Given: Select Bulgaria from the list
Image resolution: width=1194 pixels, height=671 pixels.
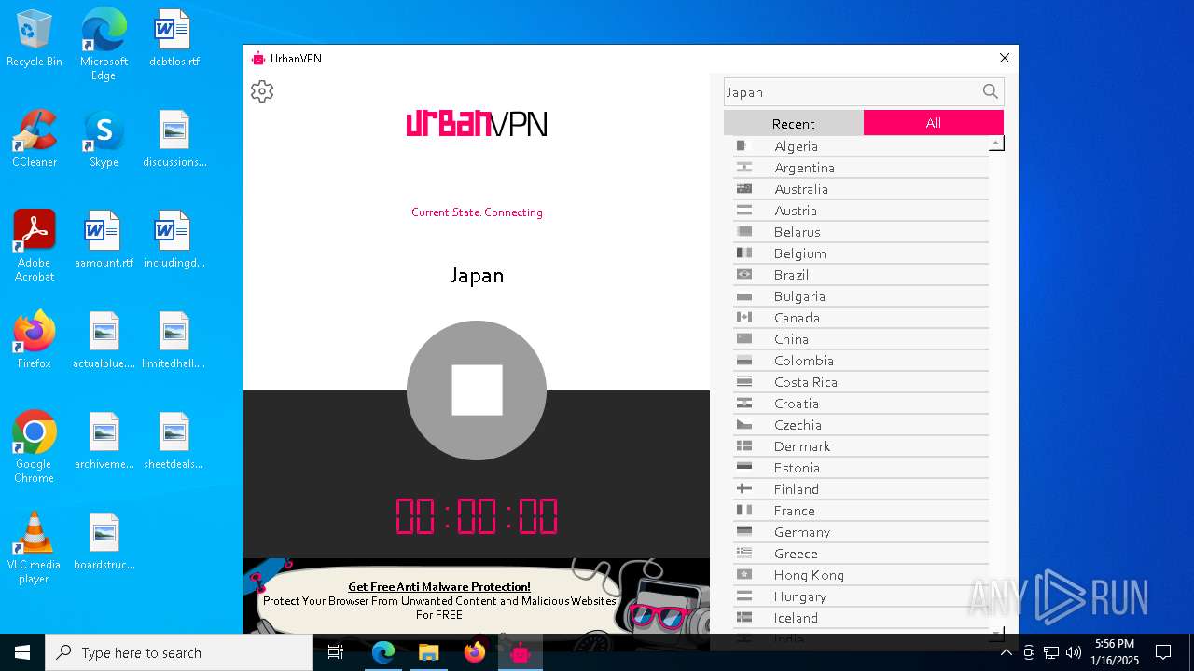Looking at the screenshot, I should coord(861,296).
